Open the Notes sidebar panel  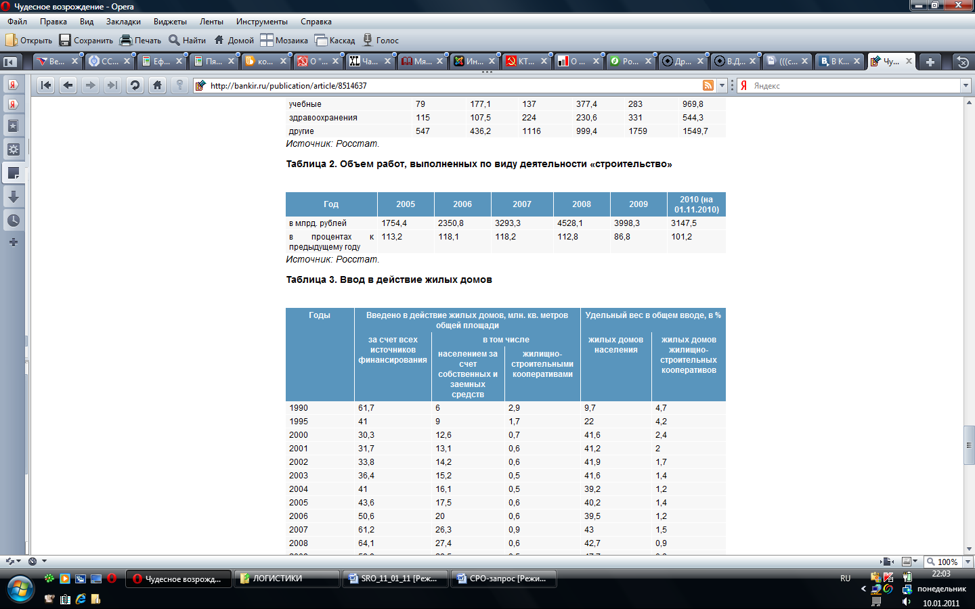(x=13, y=173)
